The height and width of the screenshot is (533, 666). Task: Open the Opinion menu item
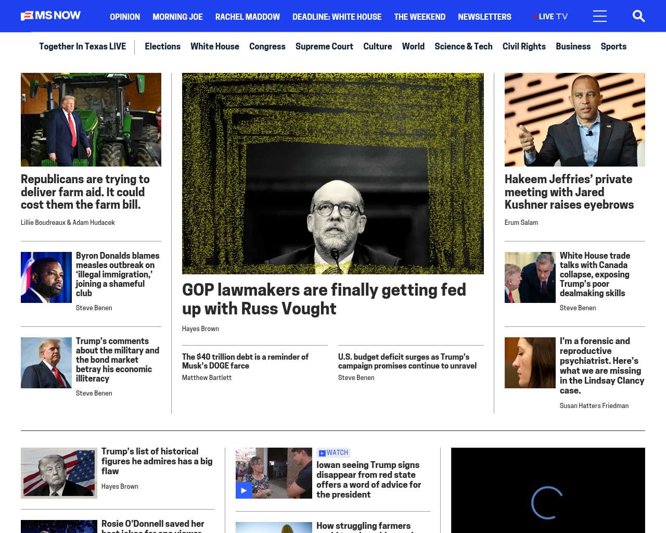click(125, 17)
